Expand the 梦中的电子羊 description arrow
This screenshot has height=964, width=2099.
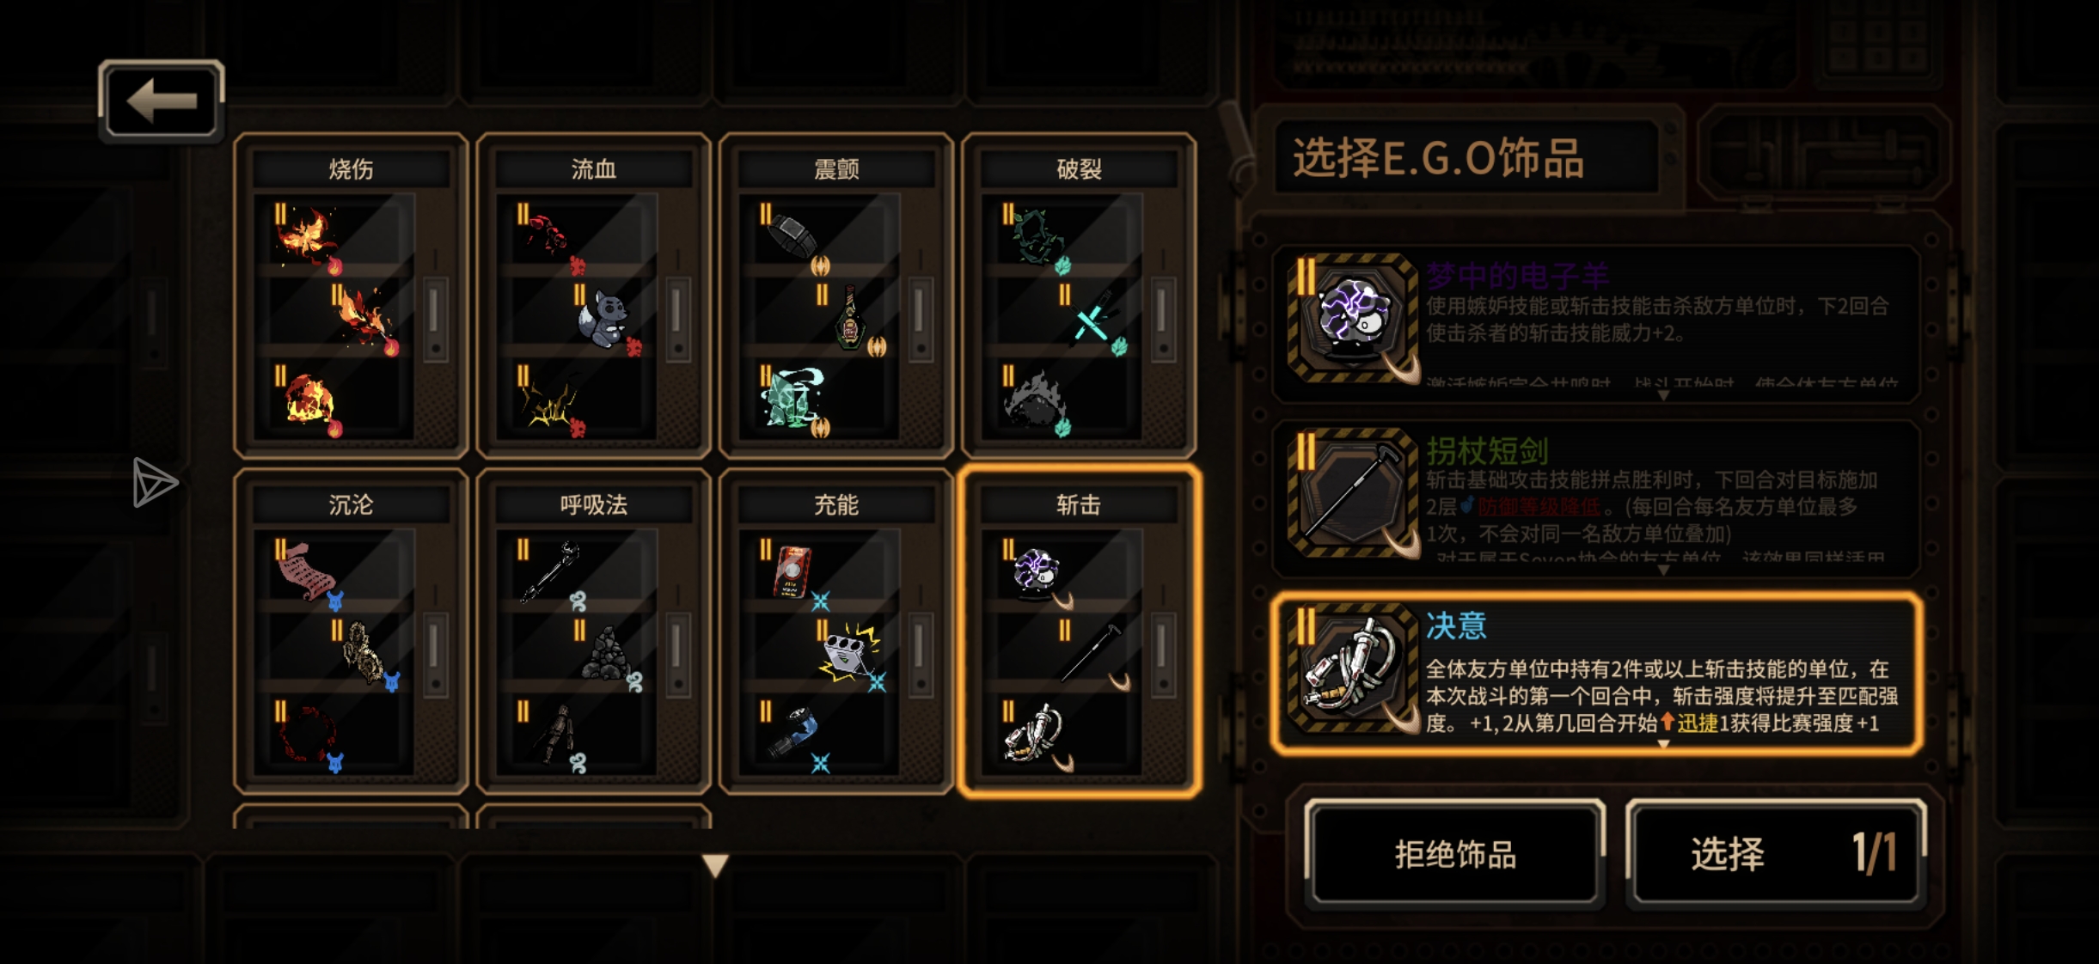1663,395
